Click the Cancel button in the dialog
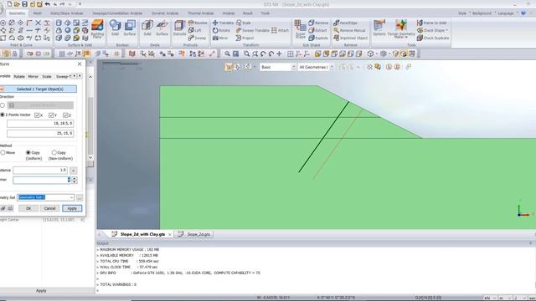This screenshot has width=536, height=301. 49,208
